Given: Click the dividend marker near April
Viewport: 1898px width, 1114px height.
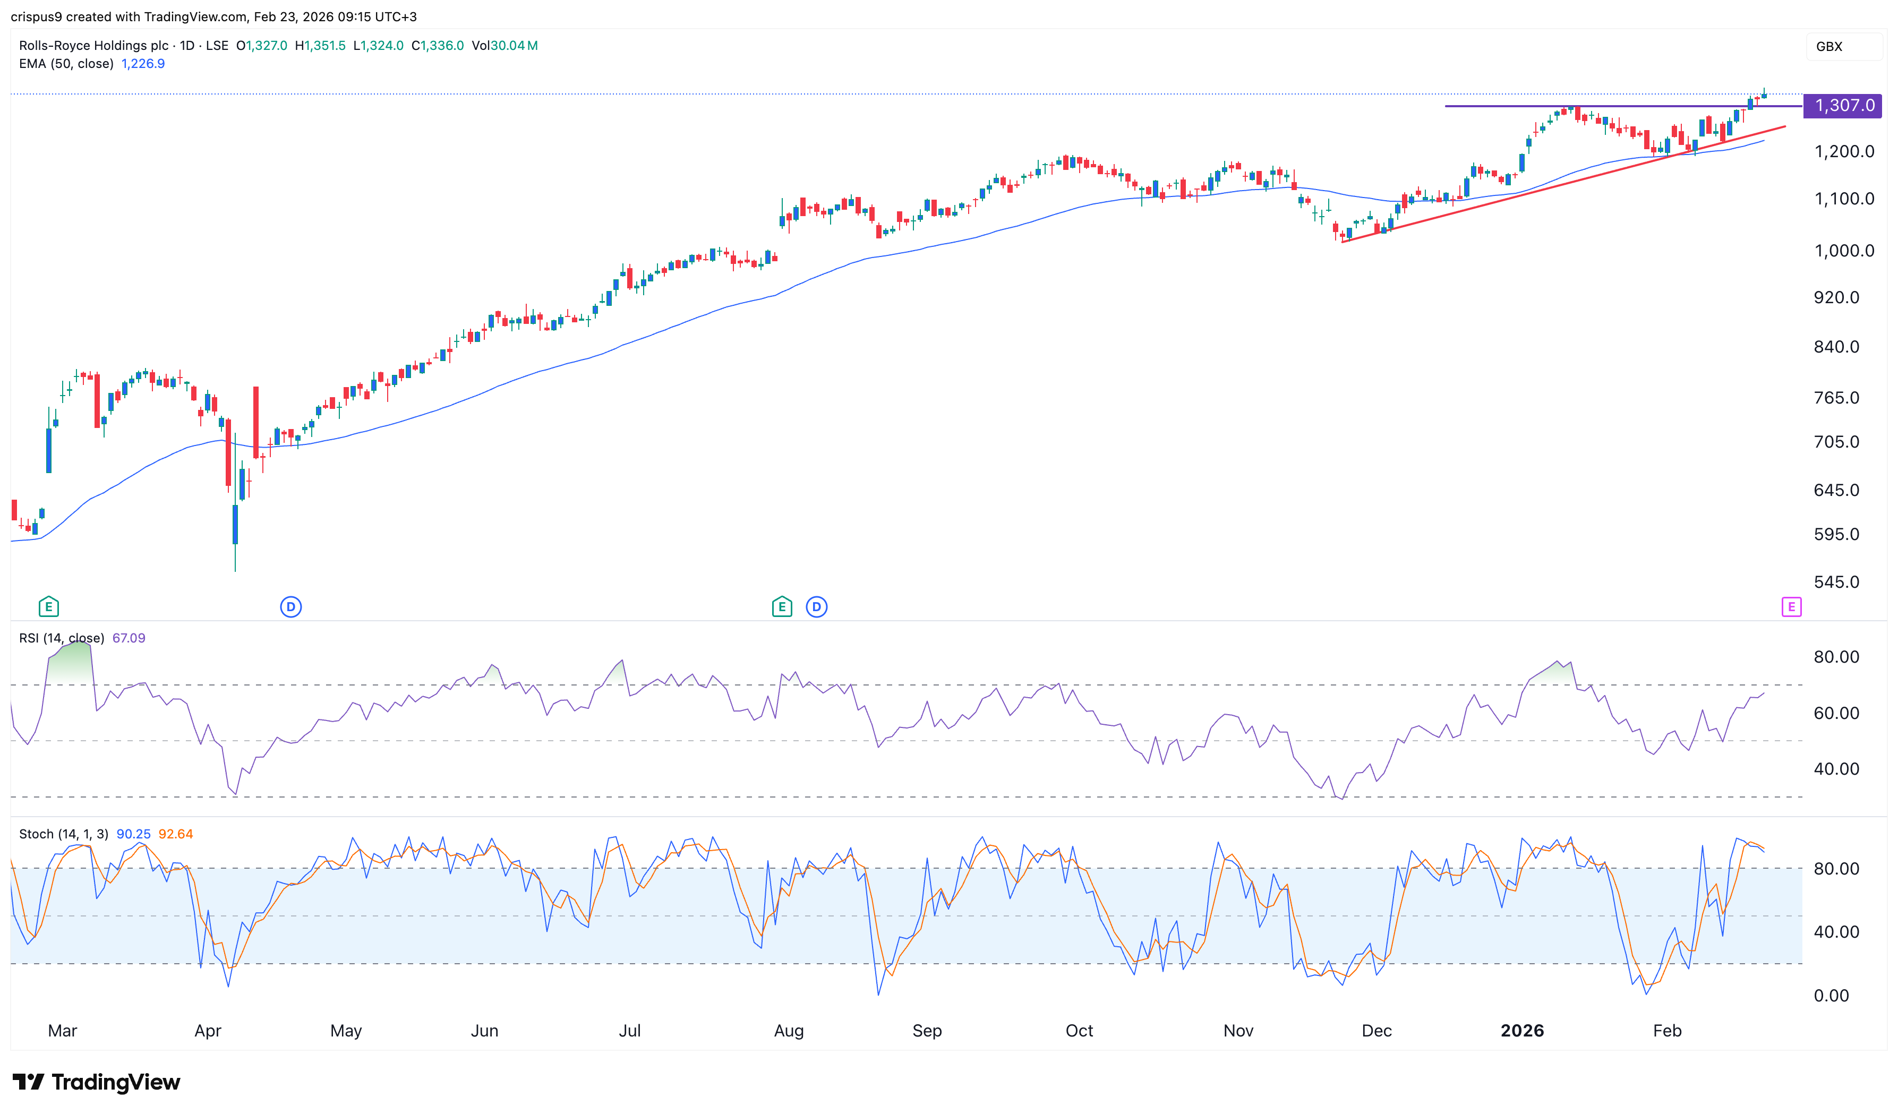Looking at the screenshot, I should click(x=290, y=606).
